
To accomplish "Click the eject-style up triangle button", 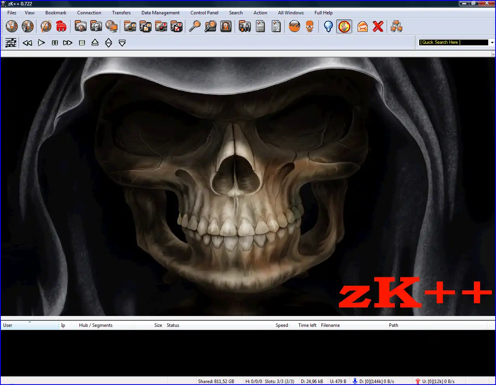I will pos(95,43).
